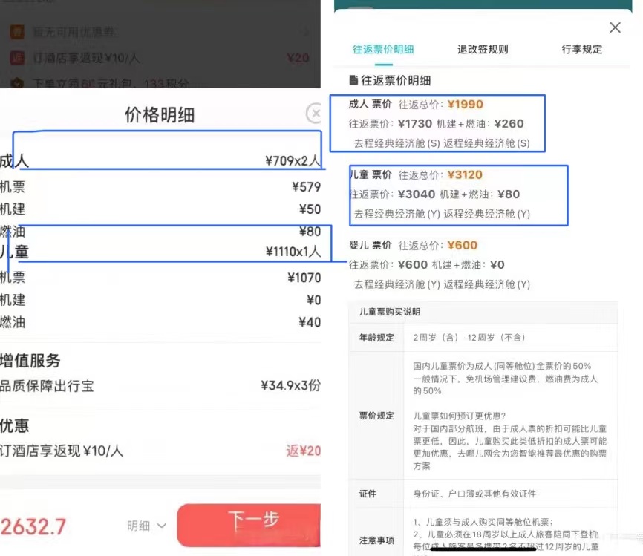Close the round-trip fare details panel

tap(615, 27)
